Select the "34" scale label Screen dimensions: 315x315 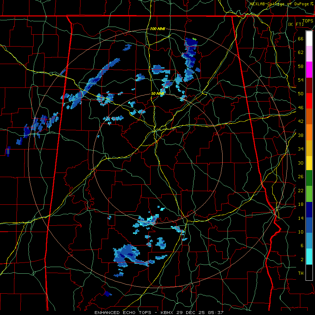coord(301,149)
